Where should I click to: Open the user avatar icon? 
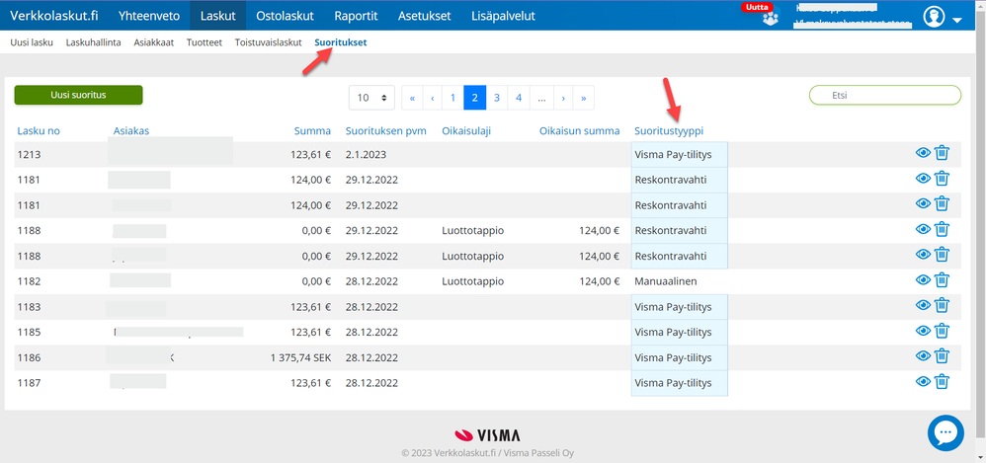coord(934,17)
